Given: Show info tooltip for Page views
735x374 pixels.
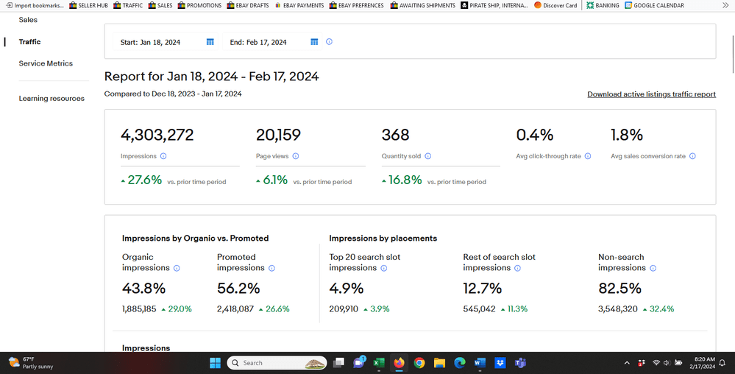Looking at the screenshot, I should tap(295, 156).
